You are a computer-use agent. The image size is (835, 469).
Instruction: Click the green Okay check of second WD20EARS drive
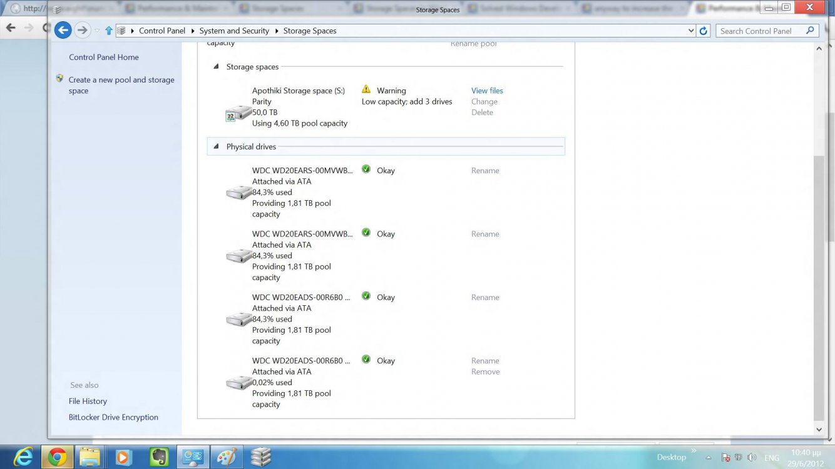coord(366,233)
